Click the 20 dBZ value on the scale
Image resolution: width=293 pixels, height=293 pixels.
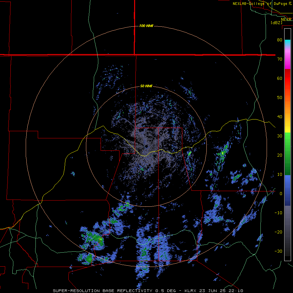(x=280, y=155)
